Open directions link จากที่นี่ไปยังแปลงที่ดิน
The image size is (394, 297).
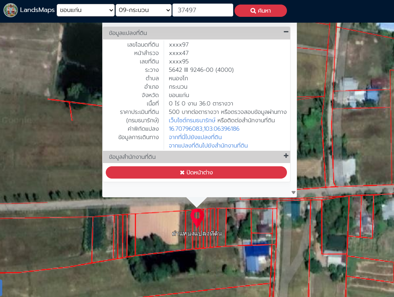(195, 137)
